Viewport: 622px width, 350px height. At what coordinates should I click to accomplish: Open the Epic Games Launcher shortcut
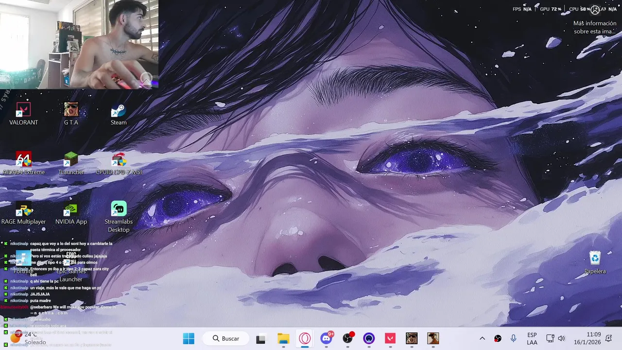[71, 266]
